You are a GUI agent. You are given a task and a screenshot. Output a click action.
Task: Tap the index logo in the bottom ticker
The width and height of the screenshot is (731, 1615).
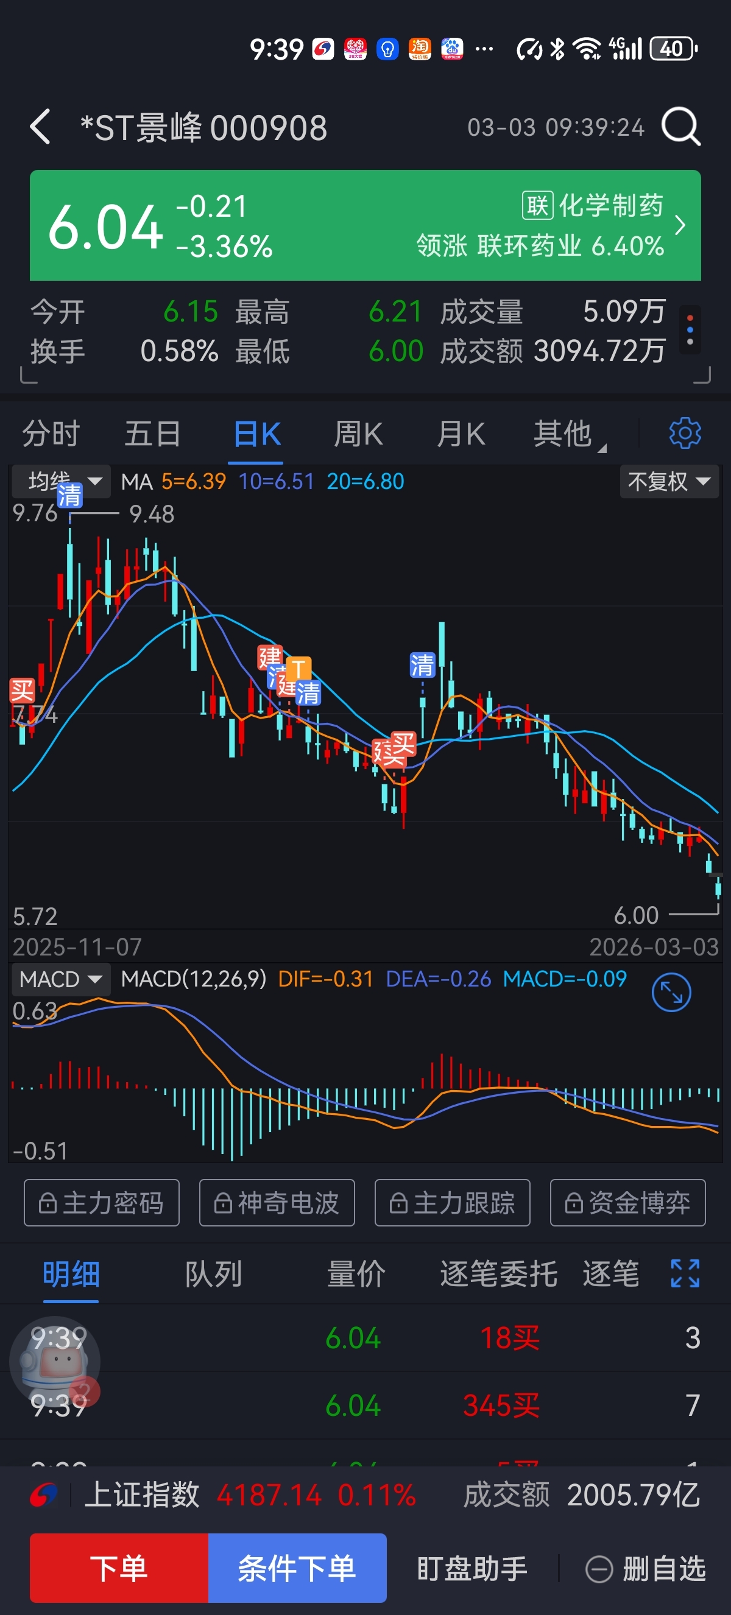43,1494
